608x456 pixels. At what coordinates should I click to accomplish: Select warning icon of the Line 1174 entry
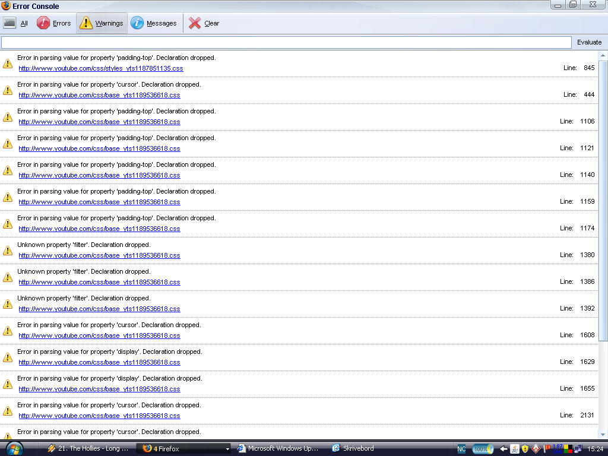tap(8, 224)
